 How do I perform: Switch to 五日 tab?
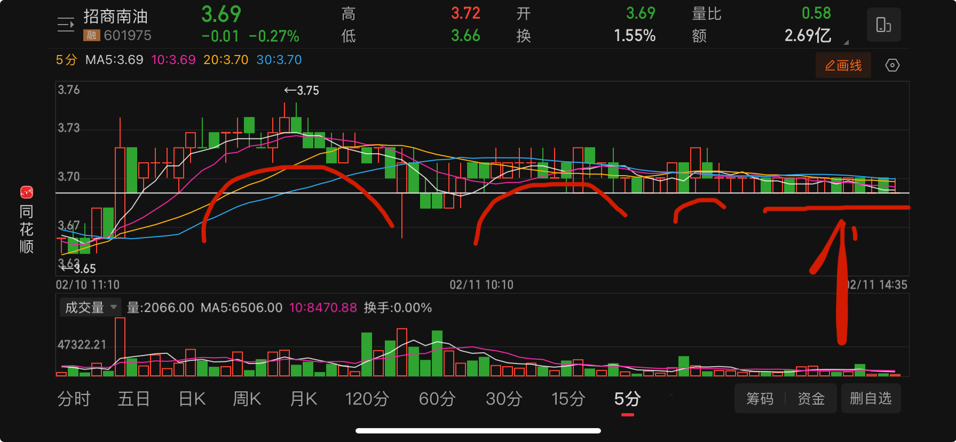[133, 399]
